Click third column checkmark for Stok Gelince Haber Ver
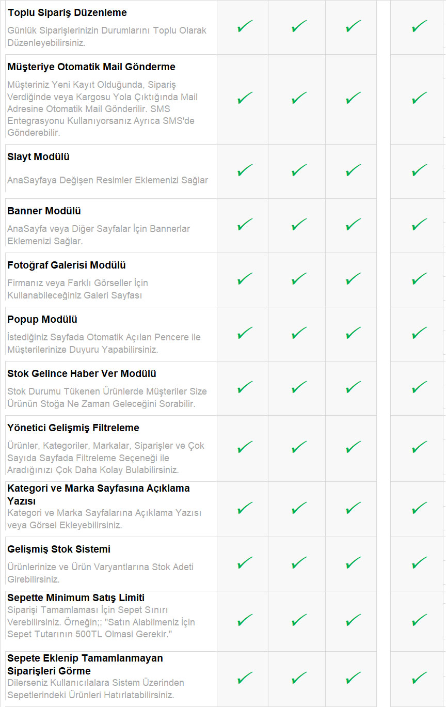Screen dimensions: 446x707 point(353,387)
